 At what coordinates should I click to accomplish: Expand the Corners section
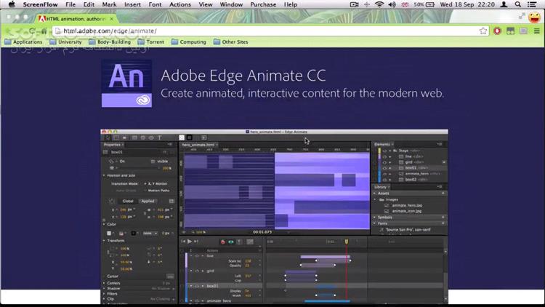[104, 283]
